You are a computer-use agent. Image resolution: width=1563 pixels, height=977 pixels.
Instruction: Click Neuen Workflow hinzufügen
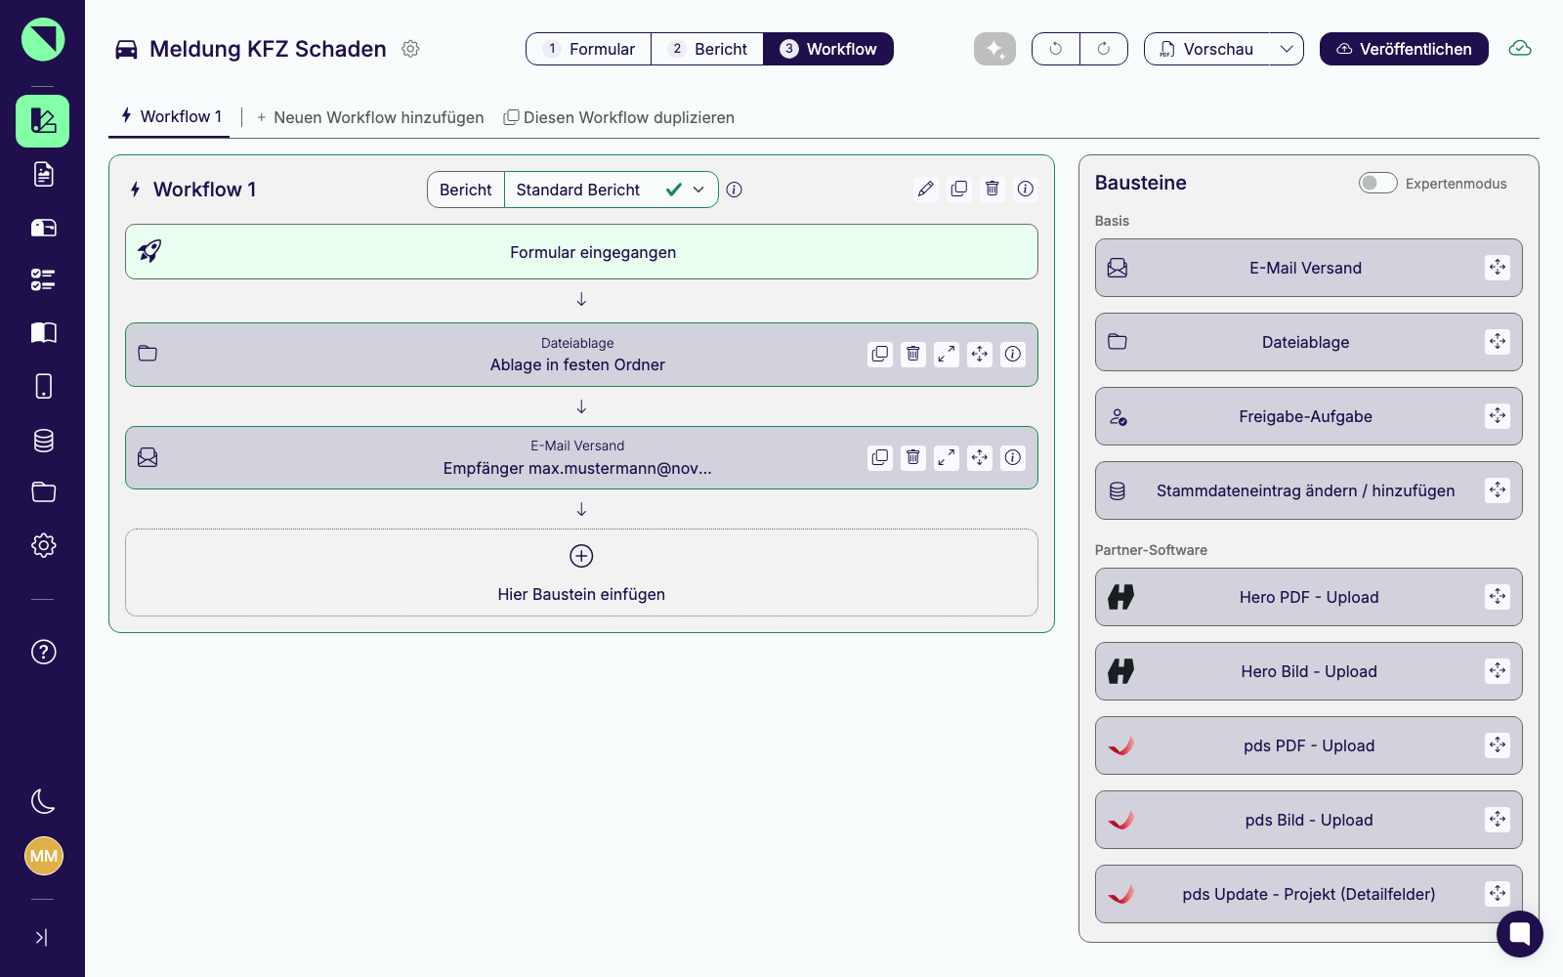369,117
